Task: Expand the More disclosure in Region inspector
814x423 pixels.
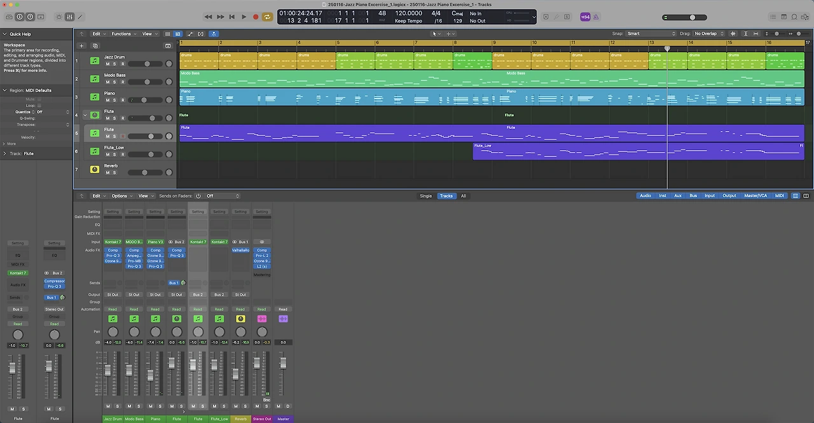Action: (x=4, y=144)
